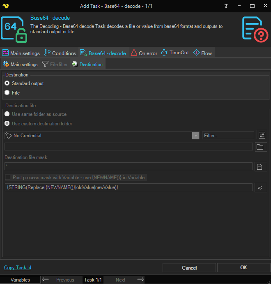Switch to the Flow tab
Image resolution: width=271 pixels, height=284 pixels.
pyautogui.click(x=202, y=53)
